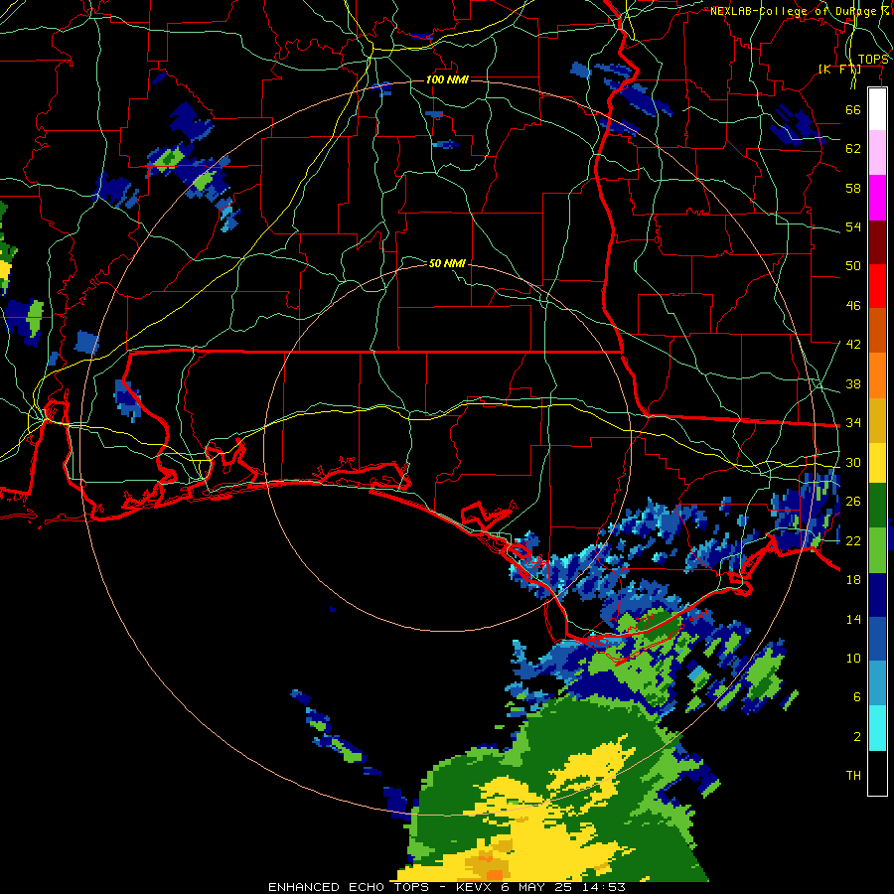The height and width of the screenshot is (894, 894).
Task: Click the 62 value on the legend
Action: [x=853, y=149]
